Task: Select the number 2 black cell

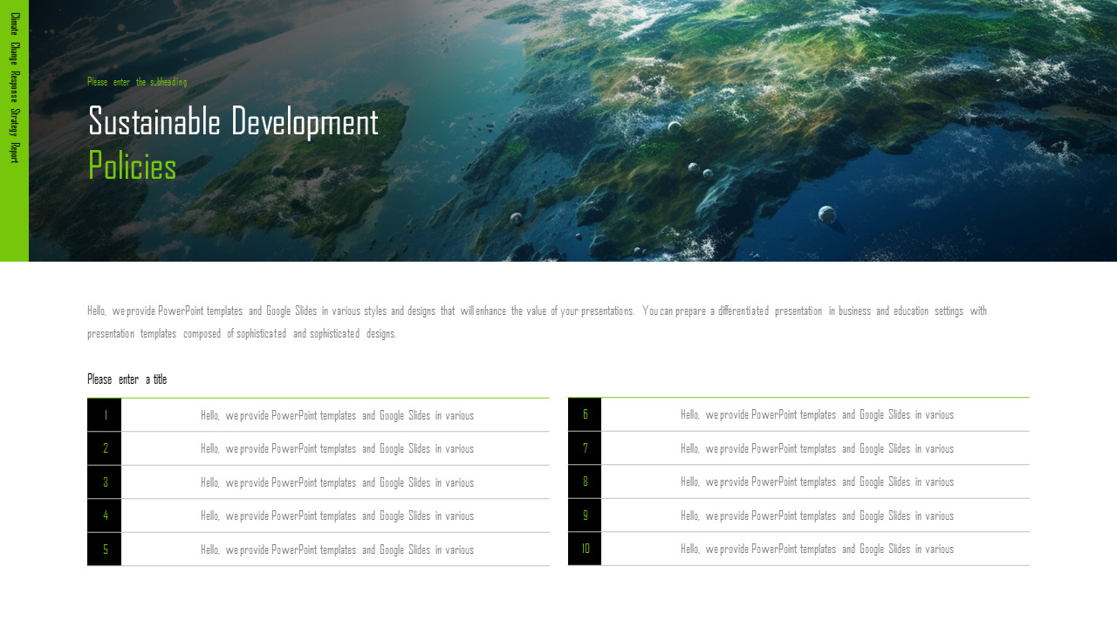Action: (105, 448)
